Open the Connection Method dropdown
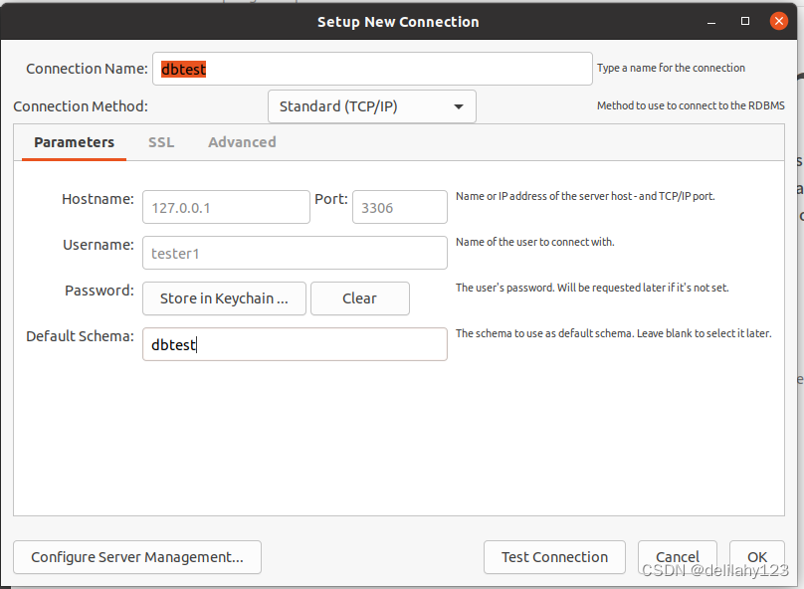This screenshot has width=804, height=589. coord(372,106)
